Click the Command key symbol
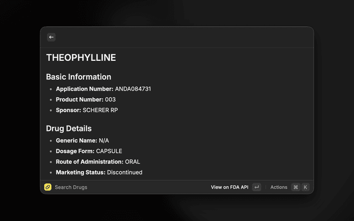Screen dimensions: 354x221 point(295,187)
